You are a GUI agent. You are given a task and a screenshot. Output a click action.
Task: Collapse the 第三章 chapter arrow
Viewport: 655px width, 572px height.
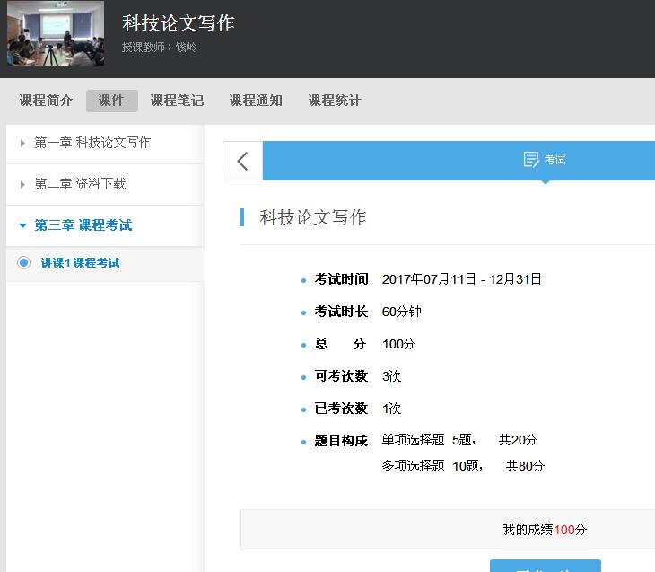tap(22, 225)
